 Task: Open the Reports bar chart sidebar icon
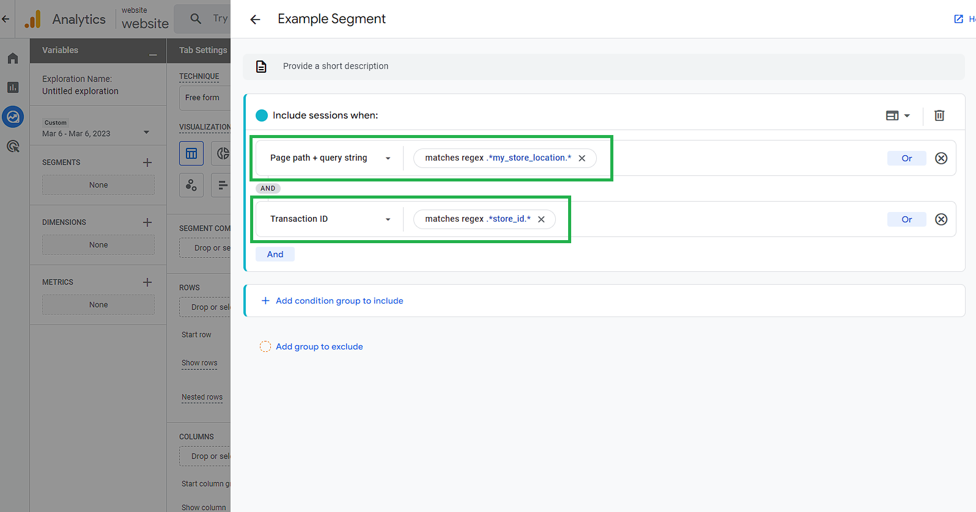click(x=13, y=87)
